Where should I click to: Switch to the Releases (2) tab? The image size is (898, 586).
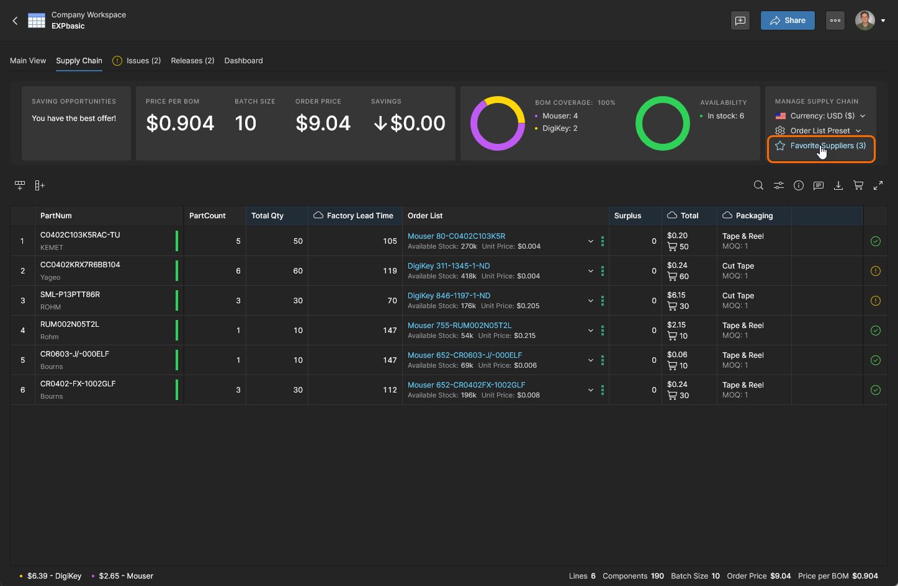[x=192, y=61]
